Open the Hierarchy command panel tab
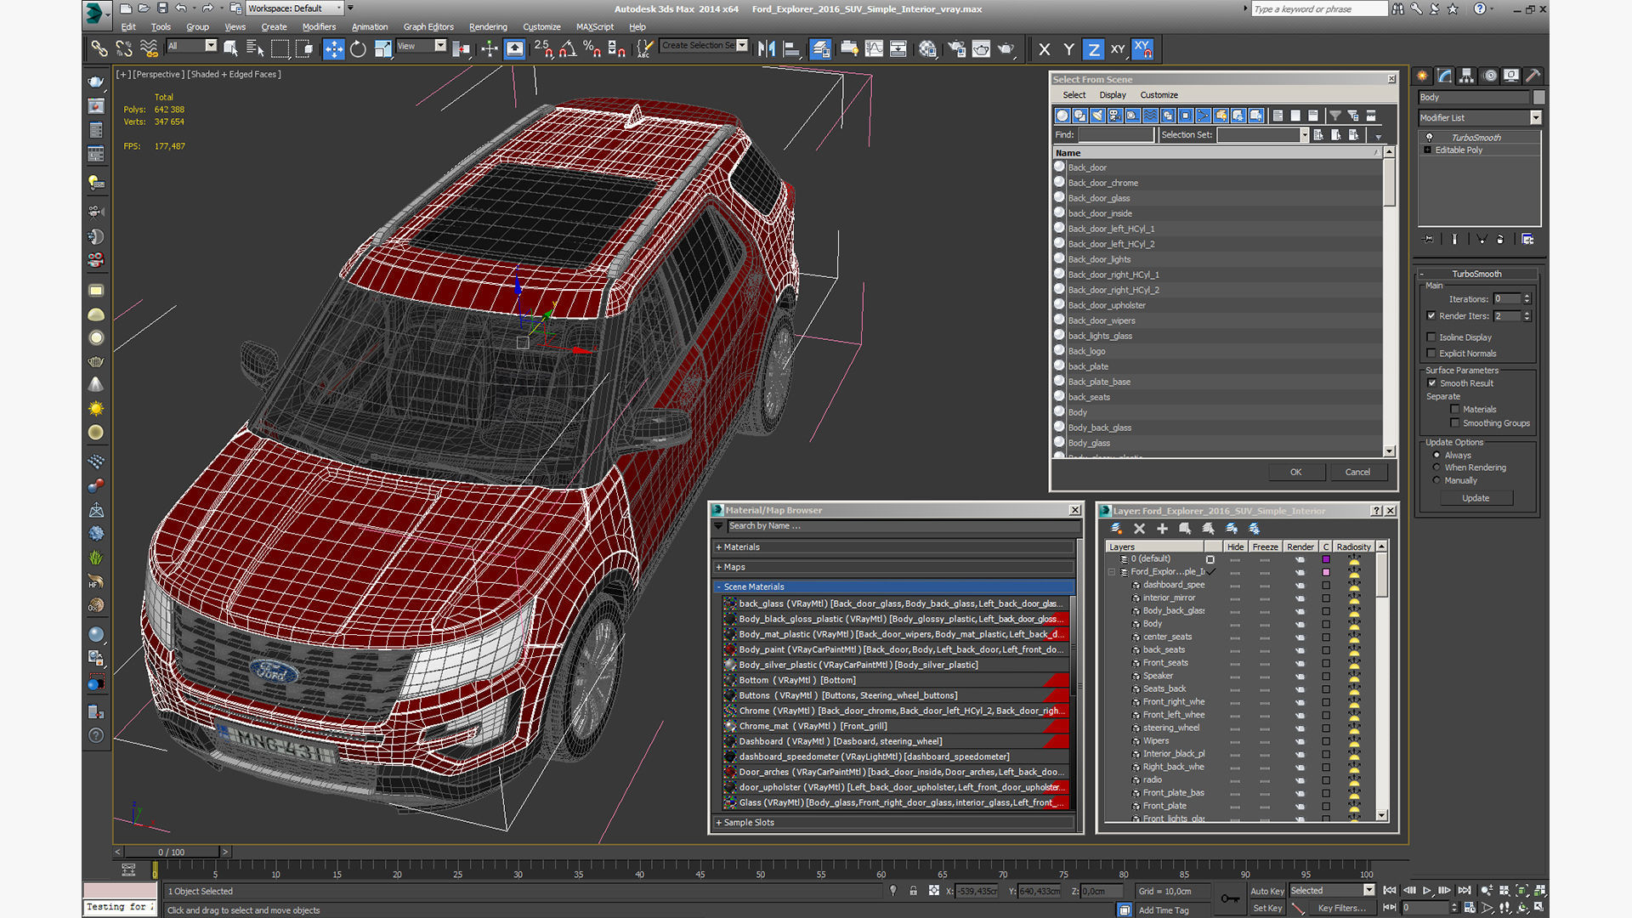The image size is (1632, 918). (1467, 76)
